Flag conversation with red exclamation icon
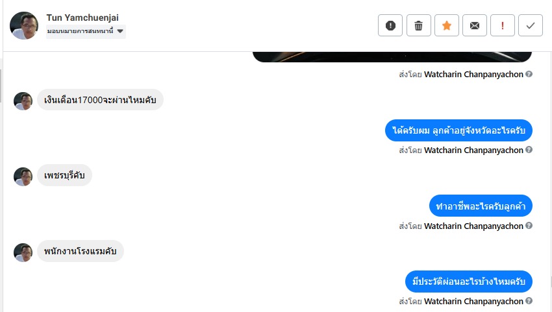 click(503, 25)
